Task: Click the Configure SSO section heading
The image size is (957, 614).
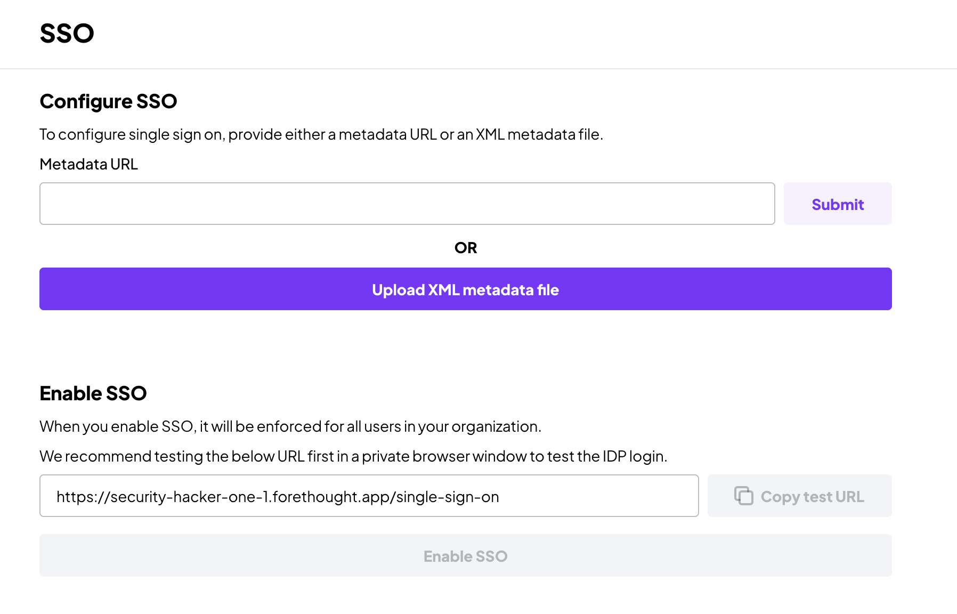Action: click(x=108, y=101)
